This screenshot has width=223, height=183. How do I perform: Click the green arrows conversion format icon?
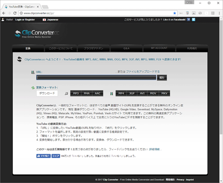coord(33,88)
